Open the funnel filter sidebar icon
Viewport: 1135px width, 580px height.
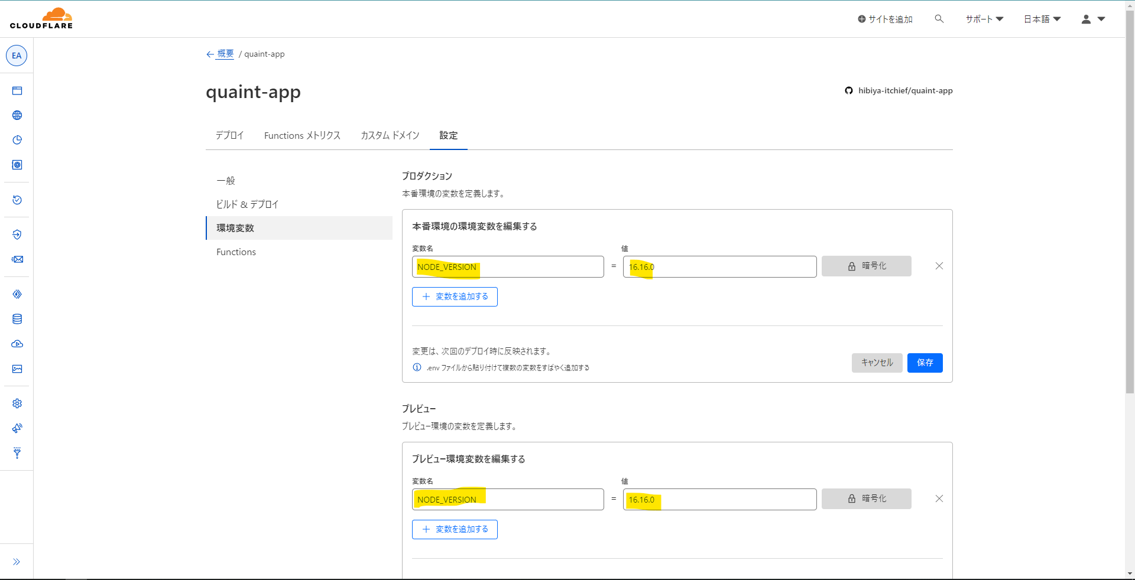[x=17, y=453]
